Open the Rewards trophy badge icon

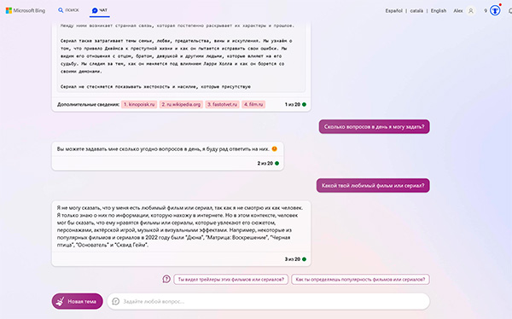(x=495, y=11)
